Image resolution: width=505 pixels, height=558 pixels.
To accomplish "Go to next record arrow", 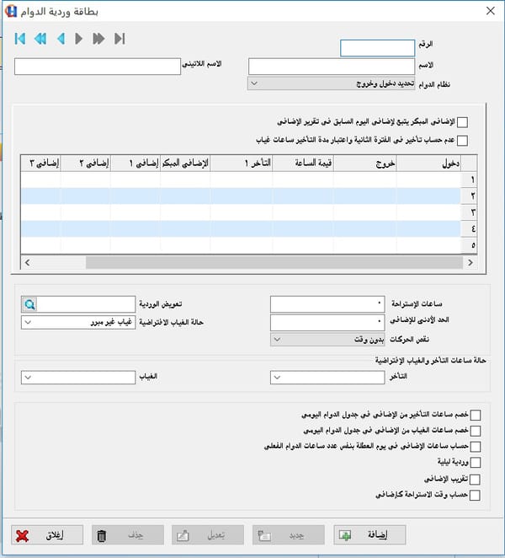I will (78, 39).
